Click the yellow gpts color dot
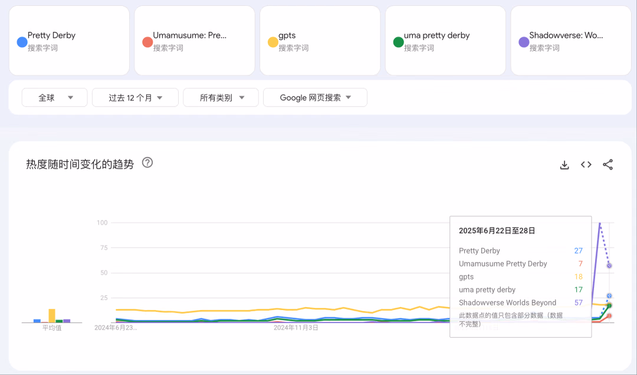The height and width of the screenshot is (375, 637). click(x=273, y=42)
